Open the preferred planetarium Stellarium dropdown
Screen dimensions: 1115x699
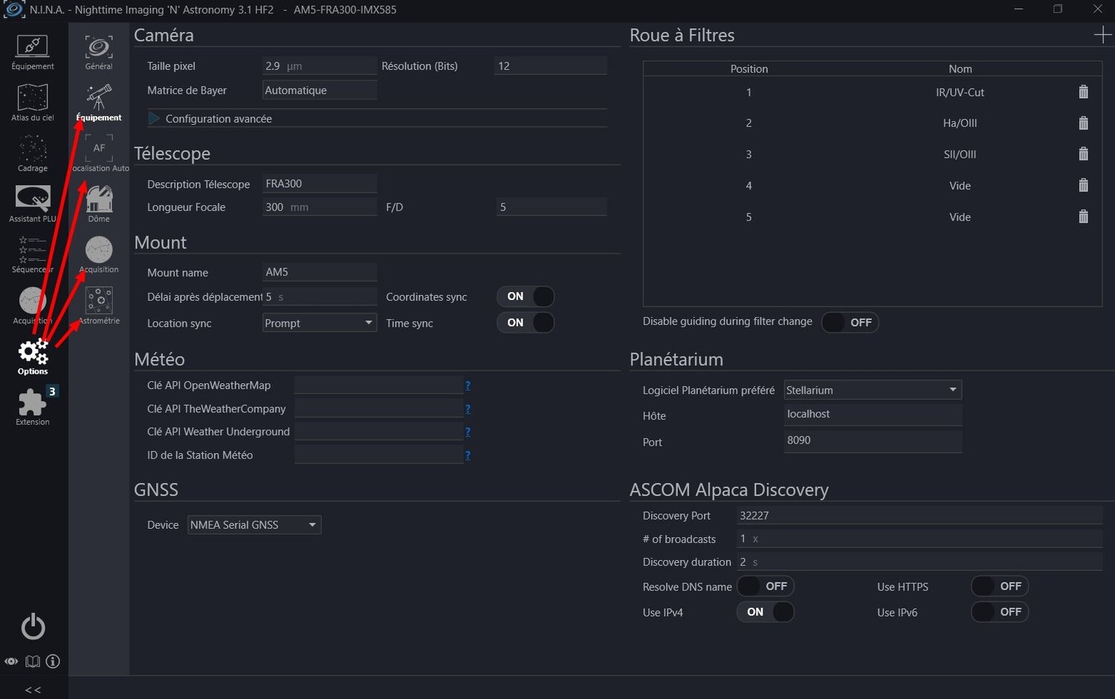point(872,390)
